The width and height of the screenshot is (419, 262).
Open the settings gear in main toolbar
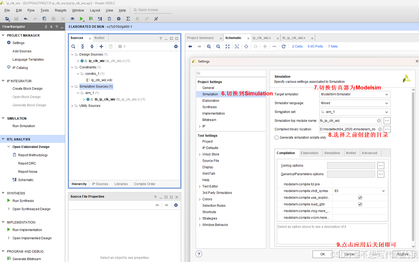point(119,19)
